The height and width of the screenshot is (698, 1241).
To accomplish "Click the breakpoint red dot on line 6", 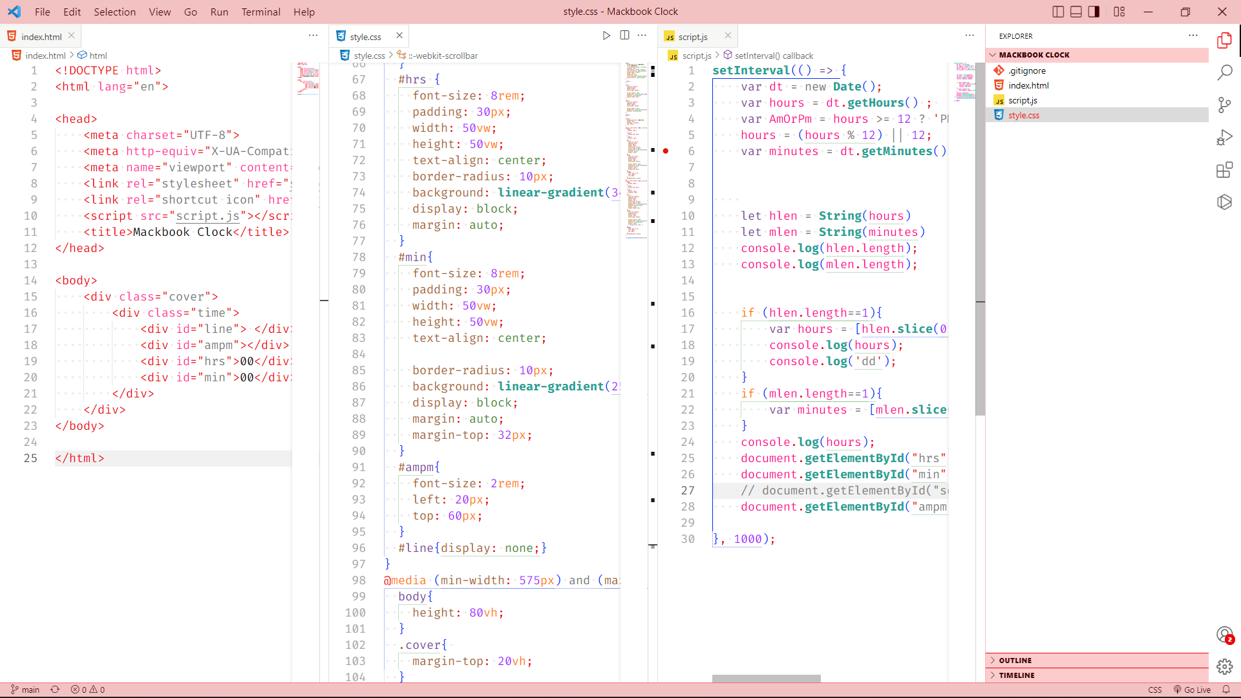I will (x=666, y=151).
